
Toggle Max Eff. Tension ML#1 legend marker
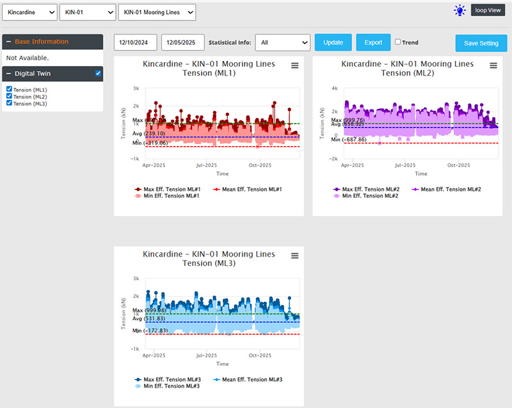(x=138, y=190)
